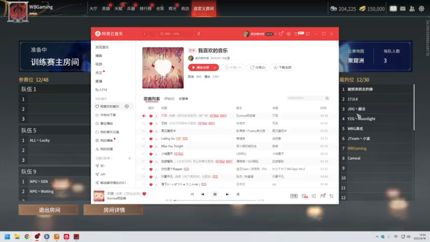
Task: Open NetEase Music settings gear
Action: 289,34
